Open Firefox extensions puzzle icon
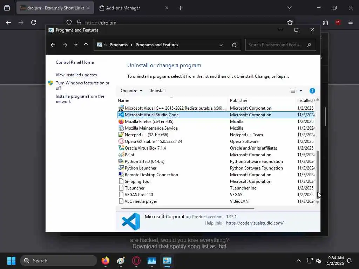The image size is (359, 269). (325, 22)
